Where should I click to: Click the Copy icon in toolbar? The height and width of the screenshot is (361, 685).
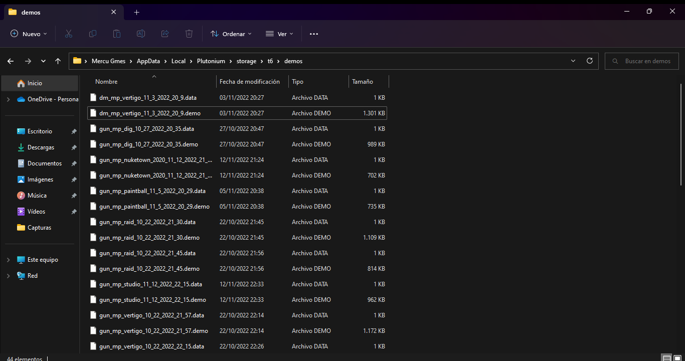93,34
